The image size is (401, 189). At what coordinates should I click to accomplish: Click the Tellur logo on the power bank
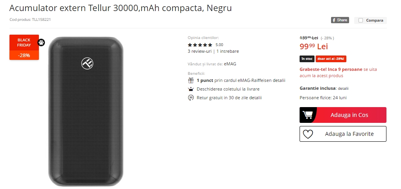[x=87, y=63]
